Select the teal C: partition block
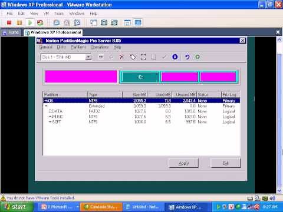 tap(140, 77)
